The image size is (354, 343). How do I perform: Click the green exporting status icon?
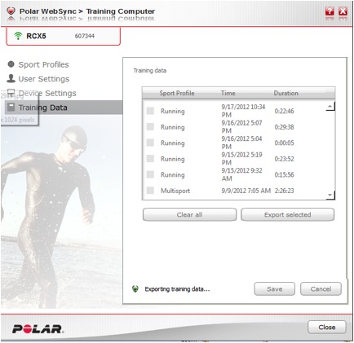(135, 289)
